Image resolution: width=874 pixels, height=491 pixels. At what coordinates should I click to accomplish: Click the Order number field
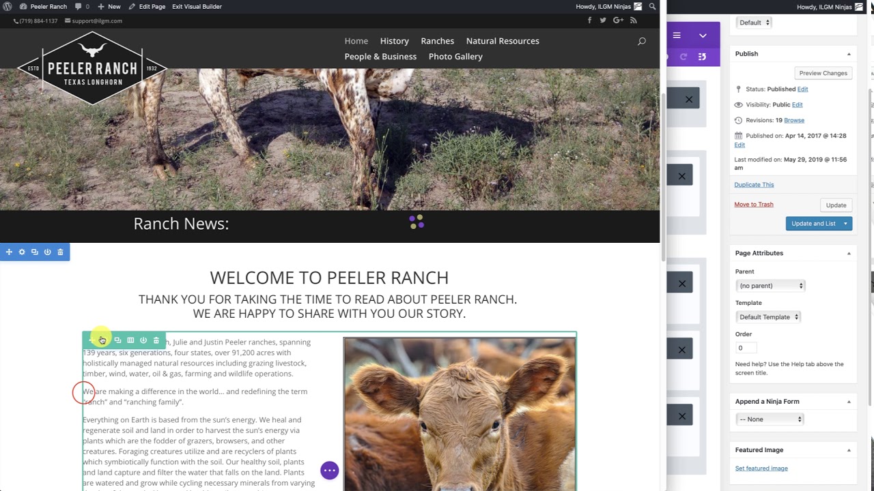point(746,348)
